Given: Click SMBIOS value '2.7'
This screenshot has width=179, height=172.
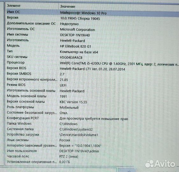Looking at the screenshot, I should click(62, 74).
